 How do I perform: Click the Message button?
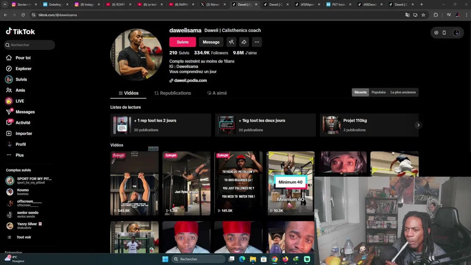[x=211, y=42]
